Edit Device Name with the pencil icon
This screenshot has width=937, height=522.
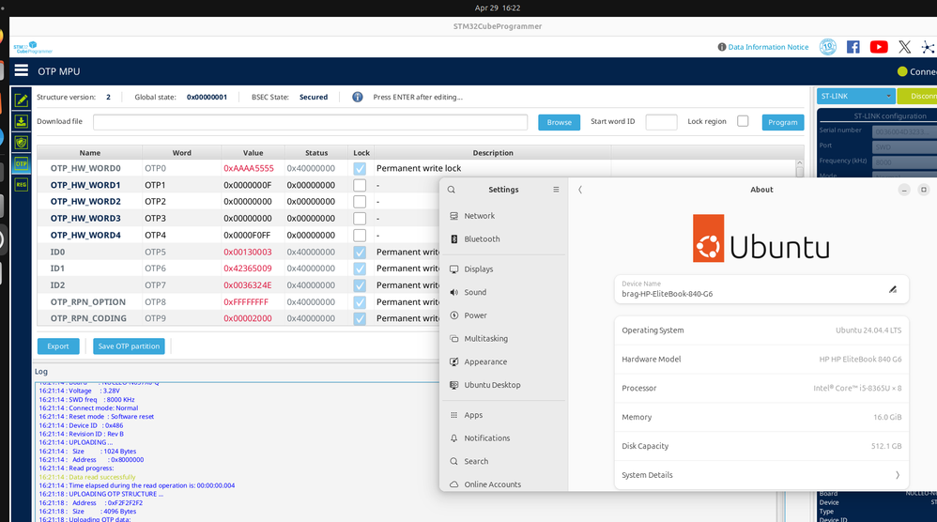(x=893, y=289)
